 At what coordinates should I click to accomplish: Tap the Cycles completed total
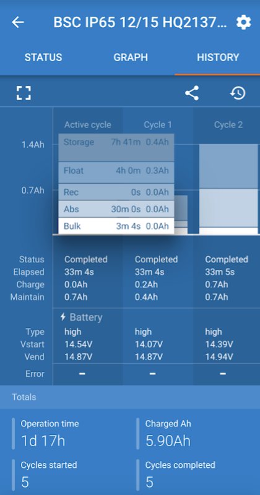[x=180, y=475]
